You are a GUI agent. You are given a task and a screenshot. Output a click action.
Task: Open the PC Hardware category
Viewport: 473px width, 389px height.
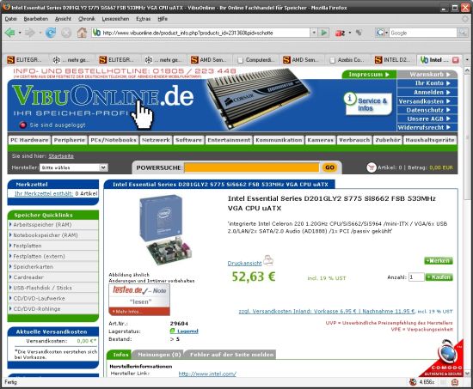click(29, 140)
